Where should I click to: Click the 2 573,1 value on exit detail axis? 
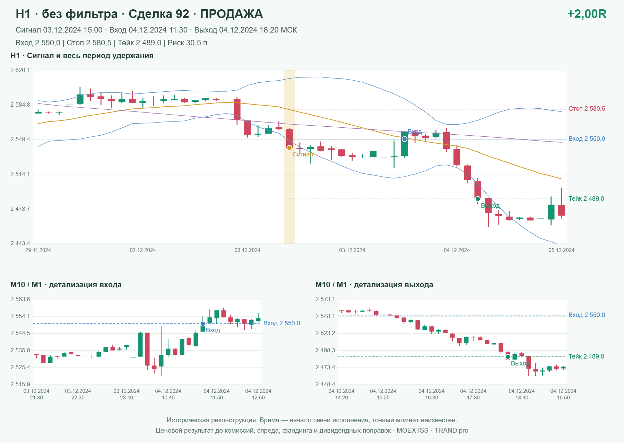pyautogui.click(x=325, y=299)
